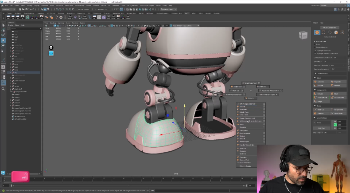Click the Target Weld icon in Modeling Toolkit
This screenshot has height=193, width=350.
pyautogui.click(x=332, y=110)
